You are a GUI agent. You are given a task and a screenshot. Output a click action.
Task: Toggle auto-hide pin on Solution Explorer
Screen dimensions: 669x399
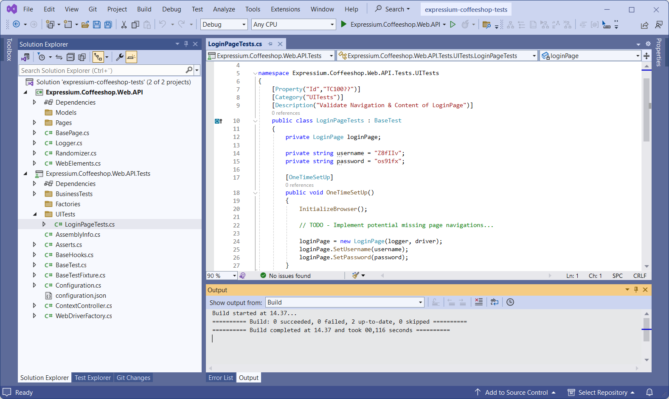(x=186, y=44)
